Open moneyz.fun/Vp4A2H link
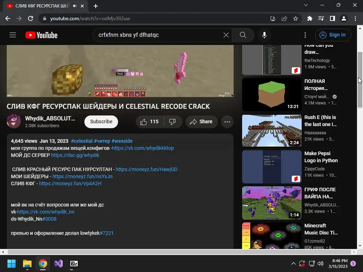This screenshot has width=363, height=272. [70, 183]
